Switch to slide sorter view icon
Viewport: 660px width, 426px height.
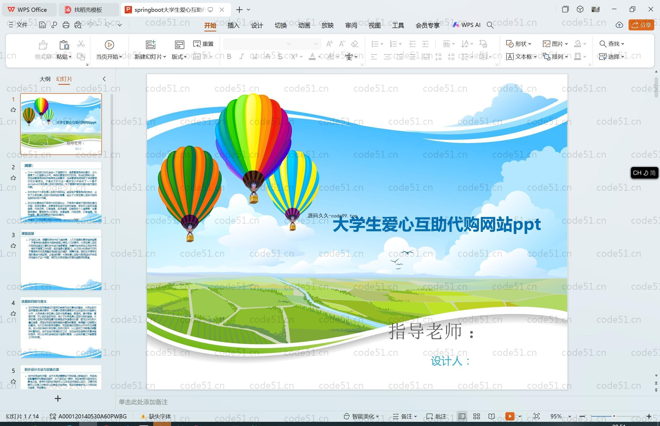pos(477,417)
